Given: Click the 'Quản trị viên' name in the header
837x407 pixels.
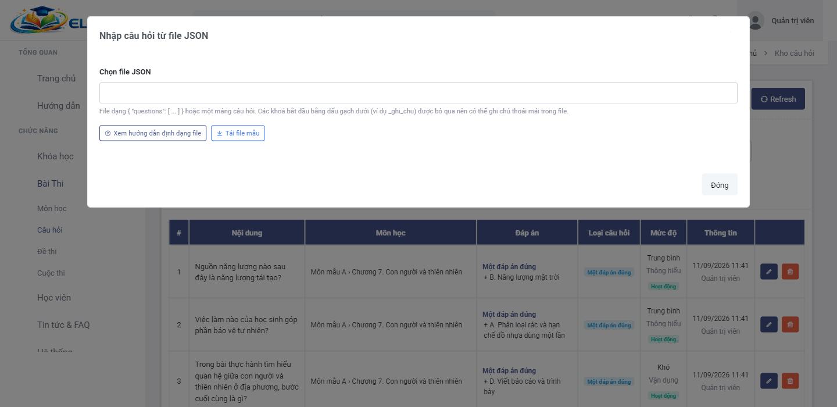Looking at the screenshot, I should coord(793,20).
